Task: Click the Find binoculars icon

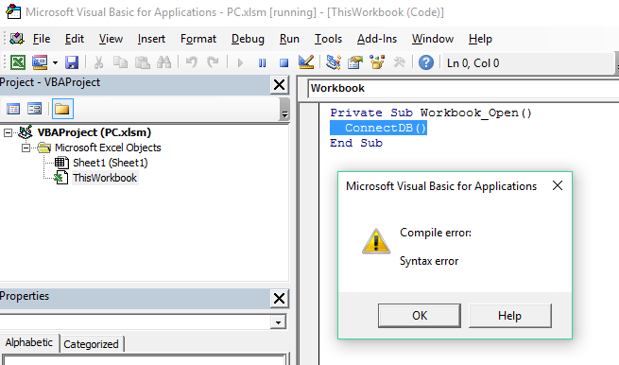Action: click(163, 62)
